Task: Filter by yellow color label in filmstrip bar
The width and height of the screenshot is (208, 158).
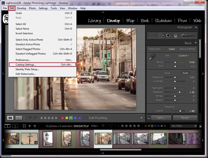Action: coord(149,126)
